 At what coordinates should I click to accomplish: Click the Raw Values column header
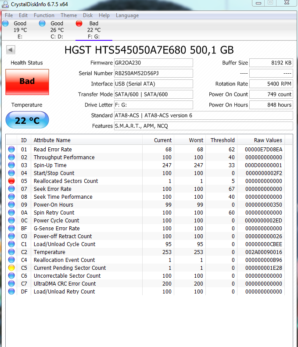[x=261, y=140]
